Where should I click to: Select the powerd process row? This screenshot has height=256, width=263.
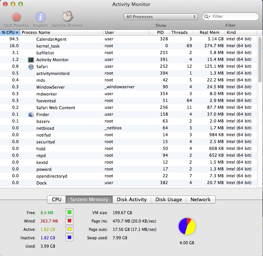[128, 169]
